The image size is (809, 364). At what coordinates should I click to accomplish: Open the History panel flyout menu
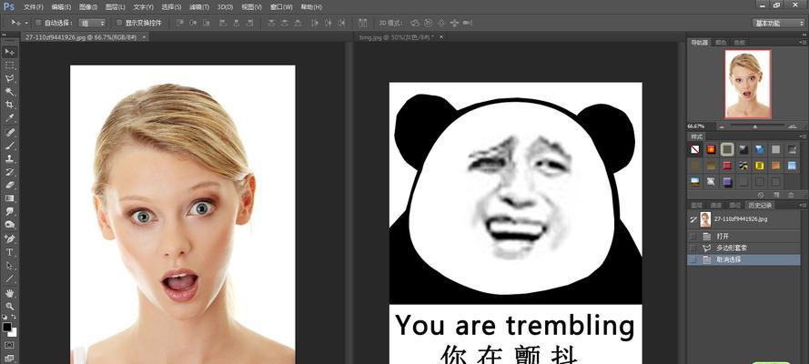803,205
